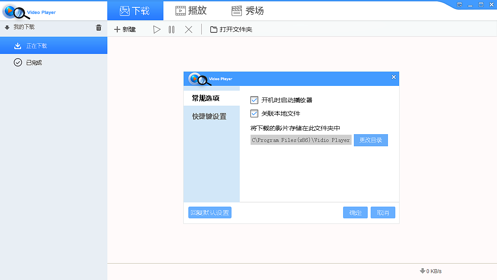The image size is (497, 280).
Task: Switch to the 播放 tab
Action: [x=191, y=10]
